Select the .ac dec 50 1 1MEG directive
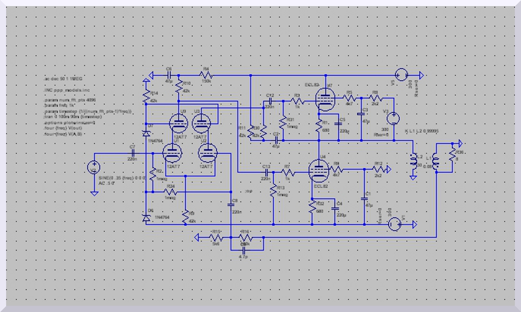 (63, 80)
